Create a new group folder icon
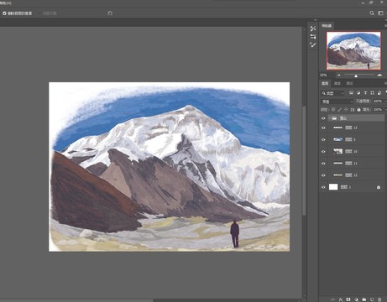The height and width of the screenshot is (302, 387). click(x=364, y=299)
